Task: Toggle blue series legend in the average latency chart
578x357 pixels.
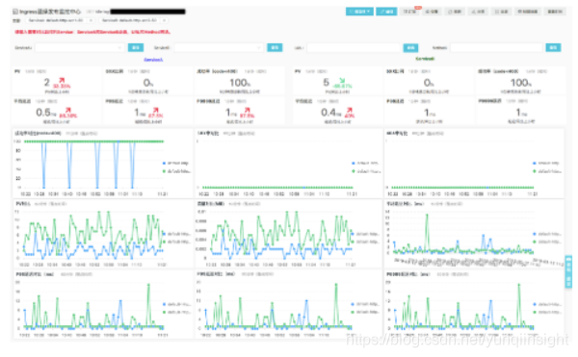Action: 547,234
